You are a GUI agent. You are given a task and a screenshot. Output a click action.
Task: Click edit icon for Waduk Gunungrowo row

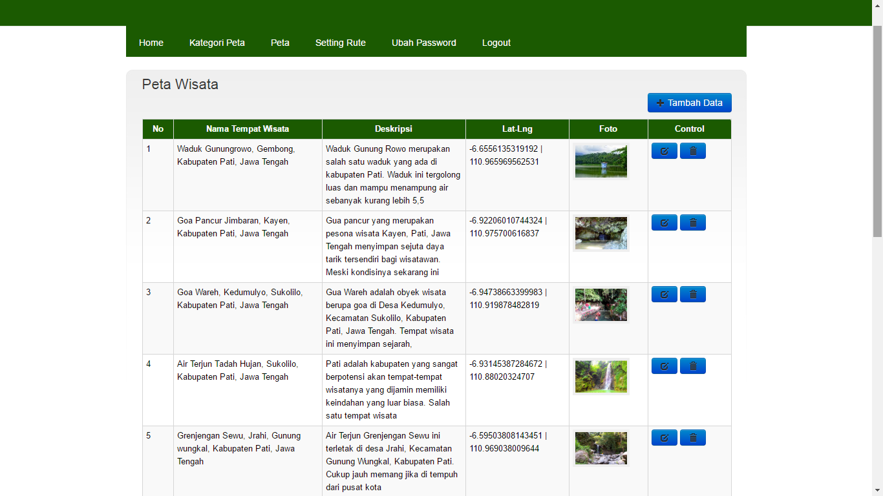[x=664, y=151]
